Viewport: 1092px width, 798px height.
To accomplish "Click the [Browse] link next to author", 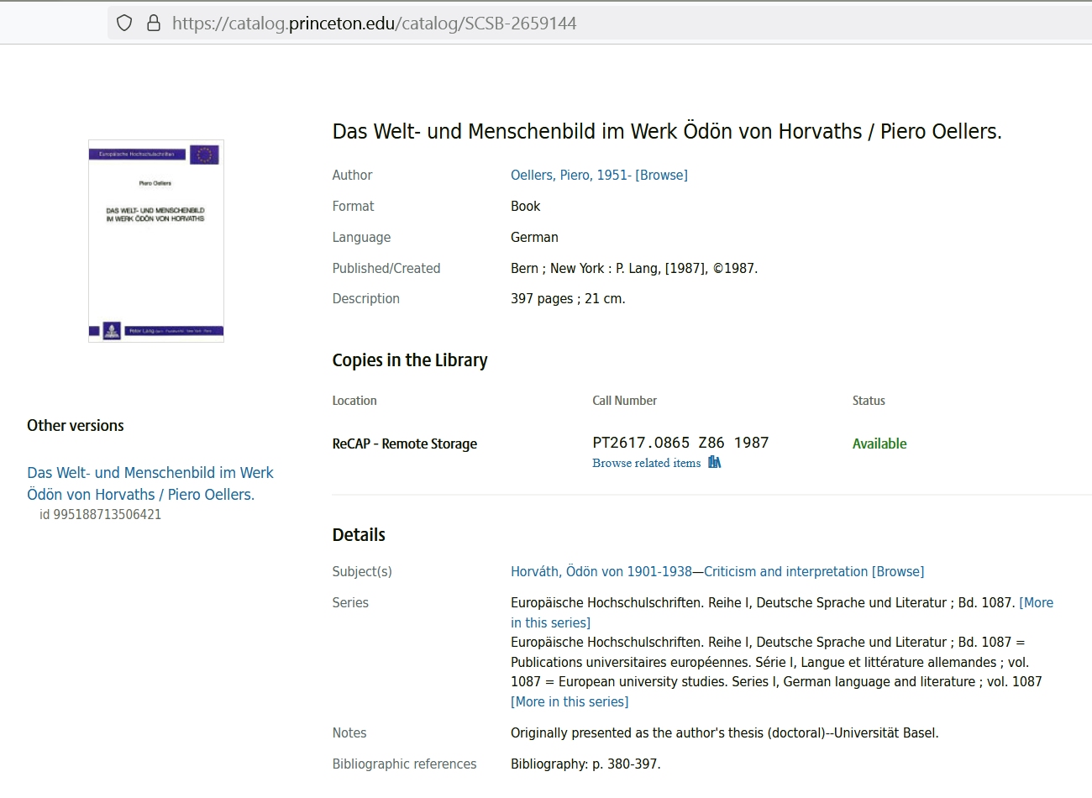I will (x=661, y=175).
